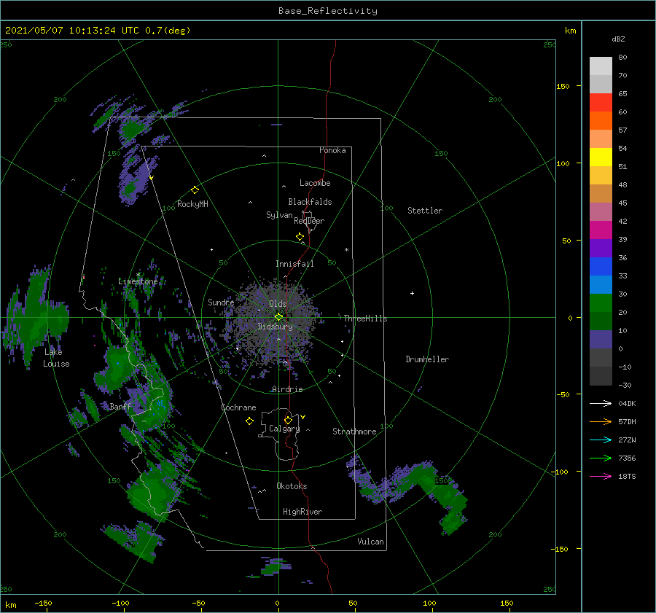Click the Olds label

coord(278,304)
